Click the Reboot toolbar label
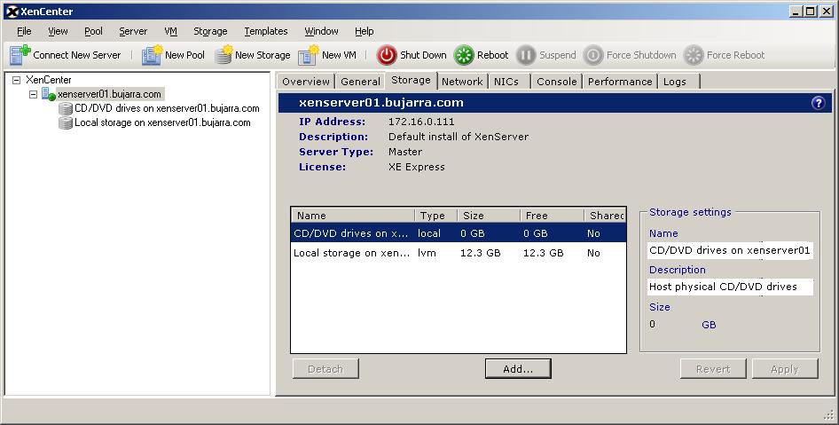 coord(493,55)
